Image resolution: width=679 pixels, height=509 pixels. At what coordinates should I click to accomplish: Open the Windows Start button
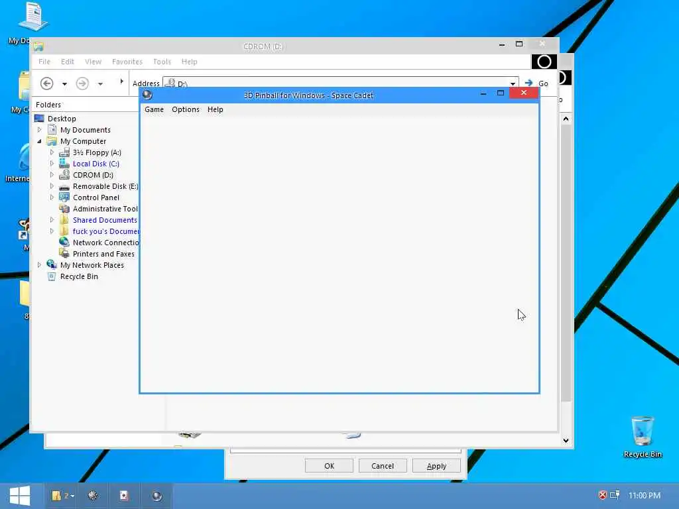tap(20, 496)
